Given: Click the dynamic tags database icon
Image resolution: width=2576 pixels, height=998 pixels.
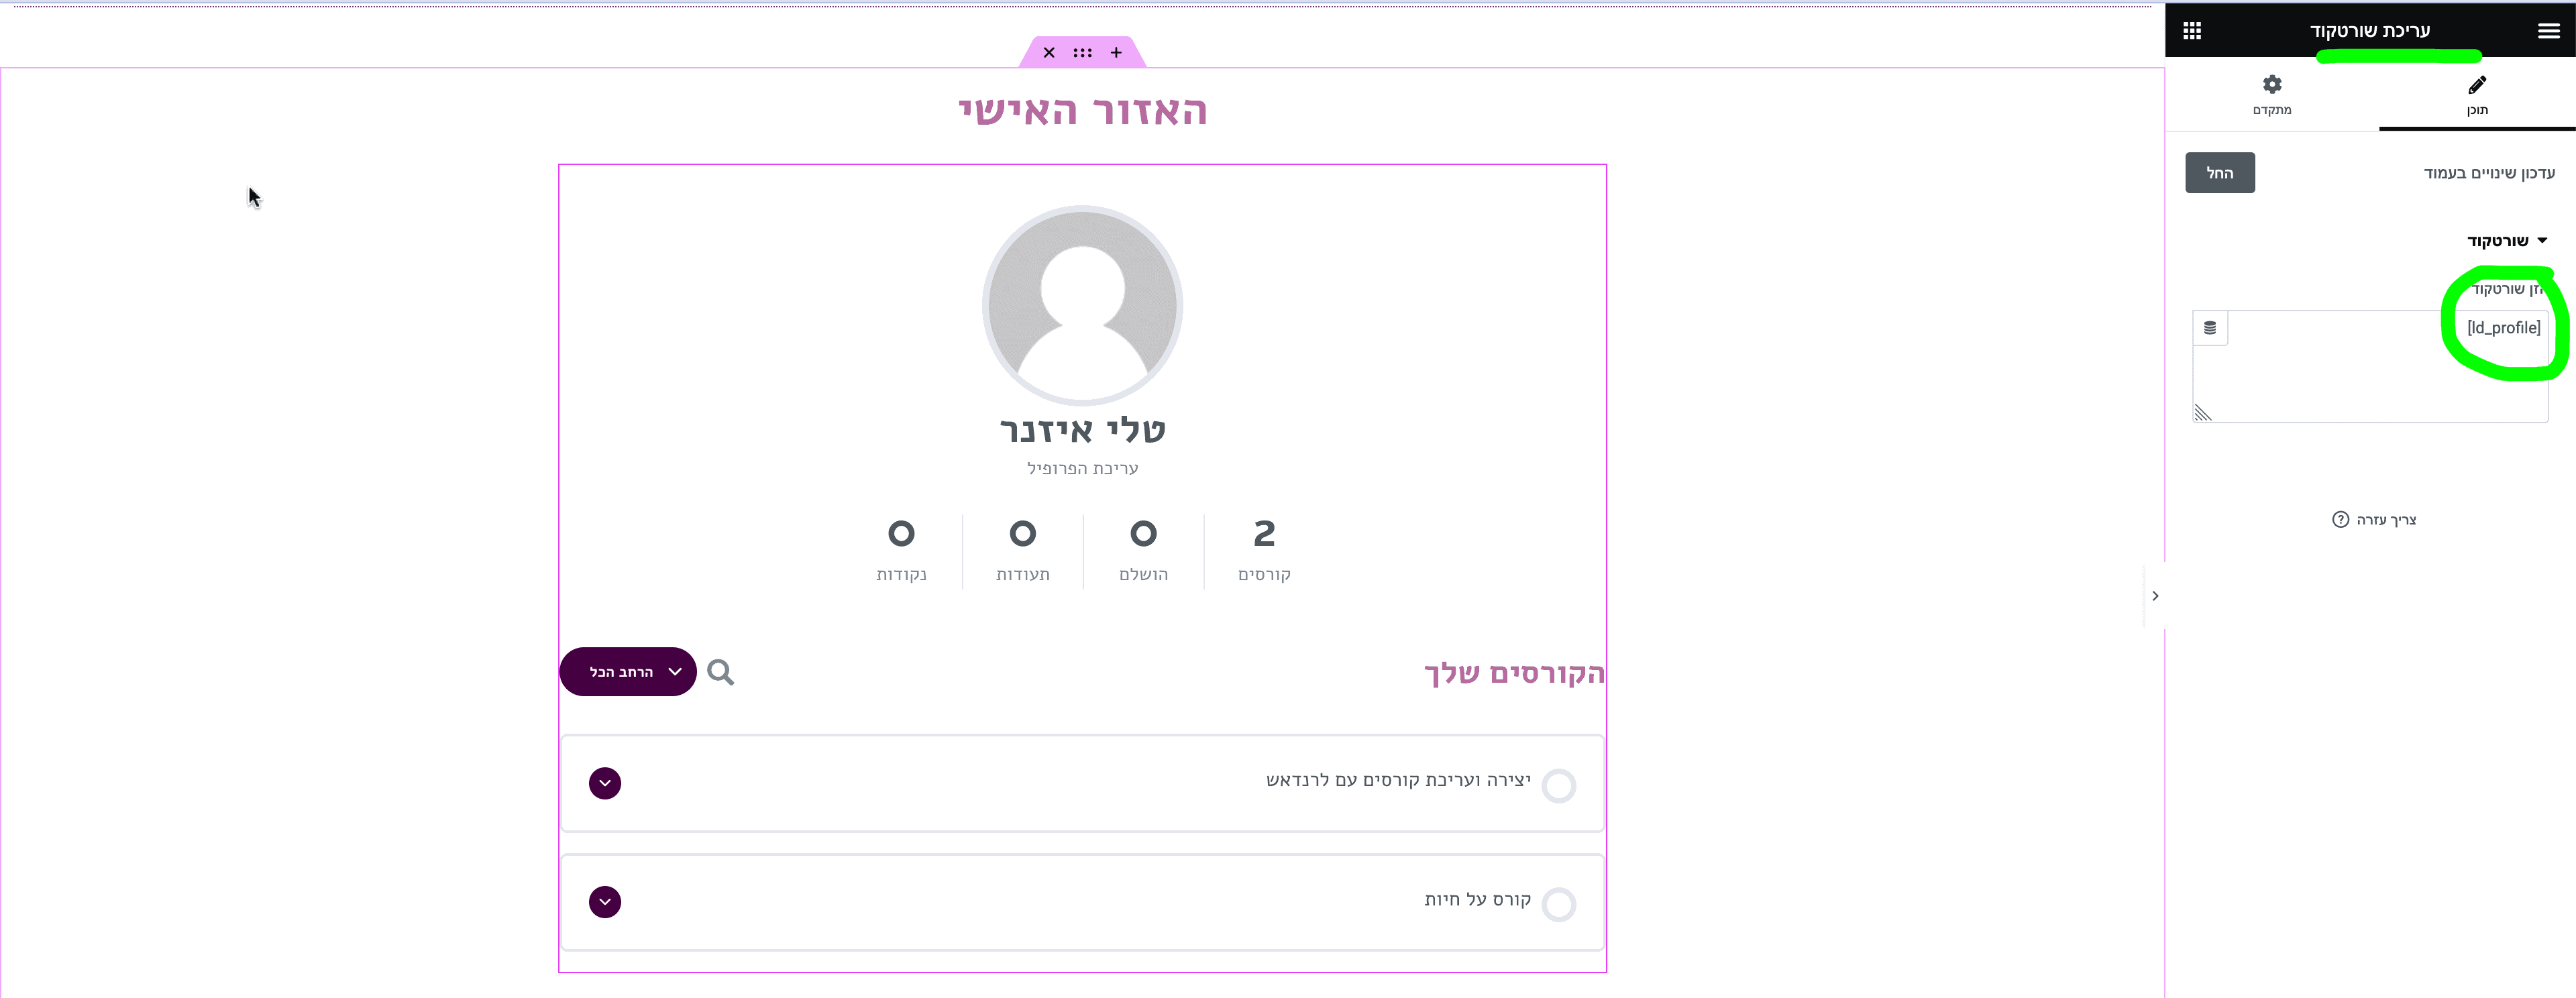Looking at the screenshot, I should 2210,328.
